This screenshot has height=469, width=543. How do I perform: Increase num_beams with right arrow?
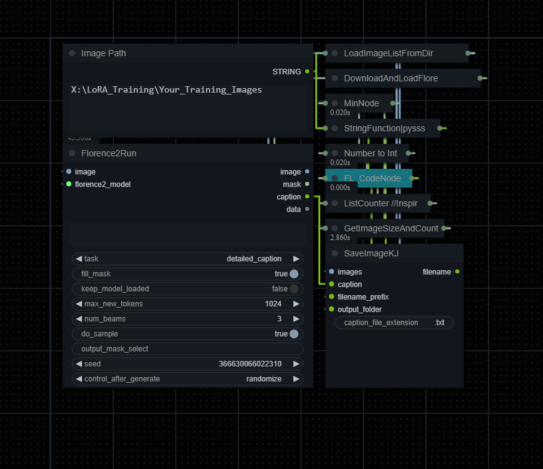click(296, 319)
